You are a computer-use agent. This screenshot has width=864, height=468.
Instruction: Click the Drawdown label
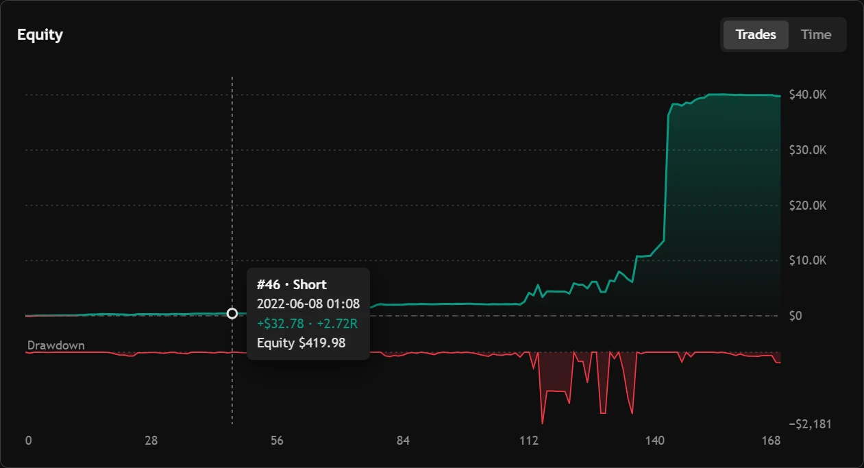tap(56, 345)
